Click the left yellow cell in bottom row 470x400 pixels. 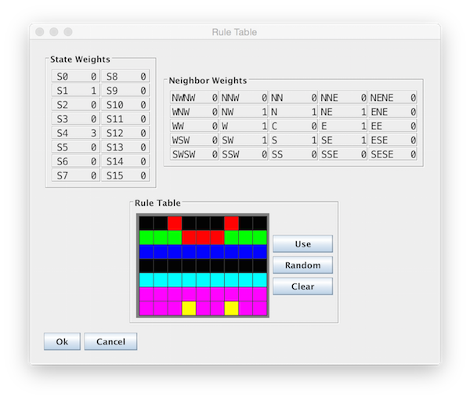pyautogui.click(x=189, y=308)
